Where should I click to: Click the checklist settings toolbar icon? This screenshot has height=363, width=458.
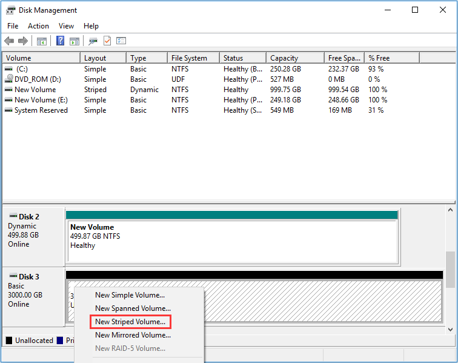tap(121, 41)
